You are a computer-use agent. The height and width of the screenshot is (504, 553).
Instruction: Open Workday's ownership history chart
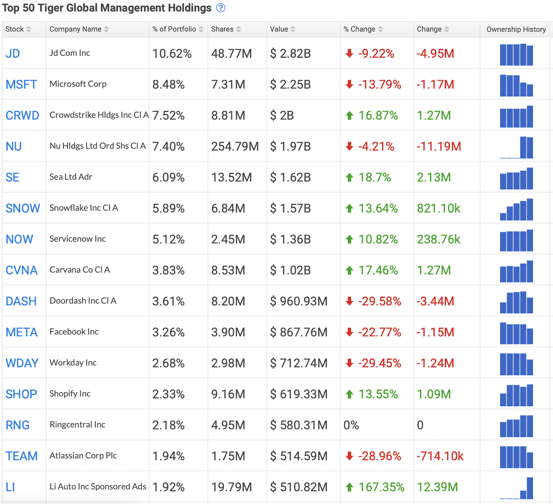516,364
